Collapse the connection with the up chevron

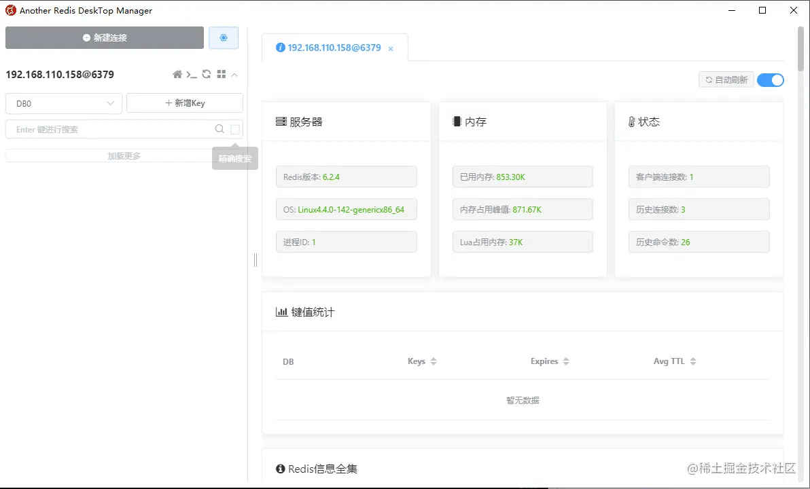(234, 75)
